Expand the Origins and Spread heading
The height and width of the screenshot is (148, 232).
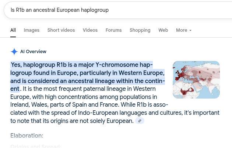click(36, 146)
